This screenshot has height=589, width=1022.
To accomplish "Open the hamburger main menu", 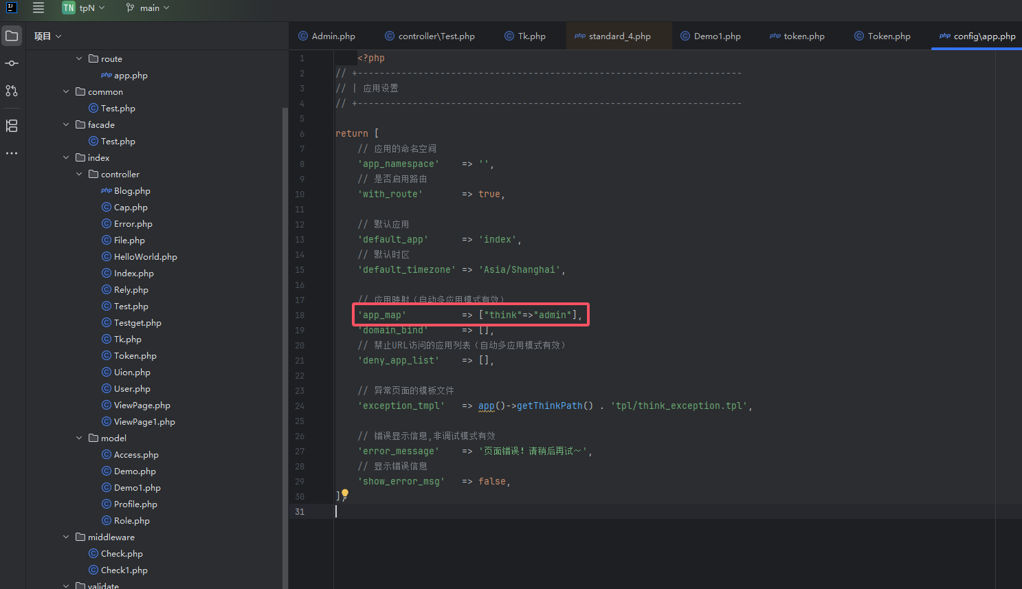I will pos(38,8).
